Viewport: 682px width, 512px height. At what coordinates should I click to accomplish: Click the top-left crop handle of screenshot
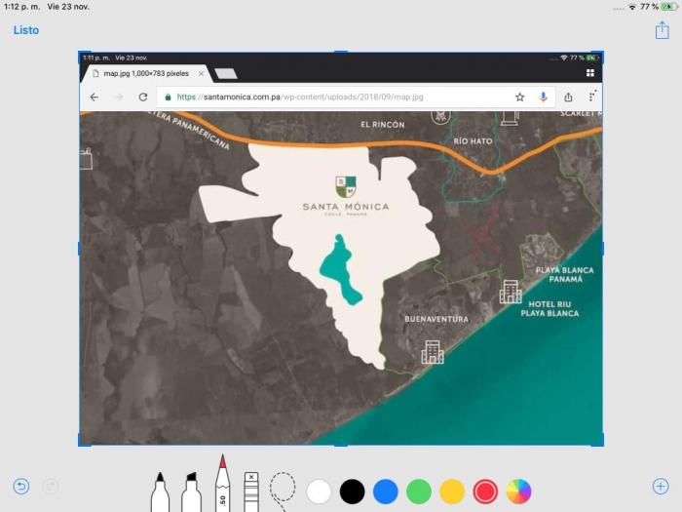pos(80,53)
